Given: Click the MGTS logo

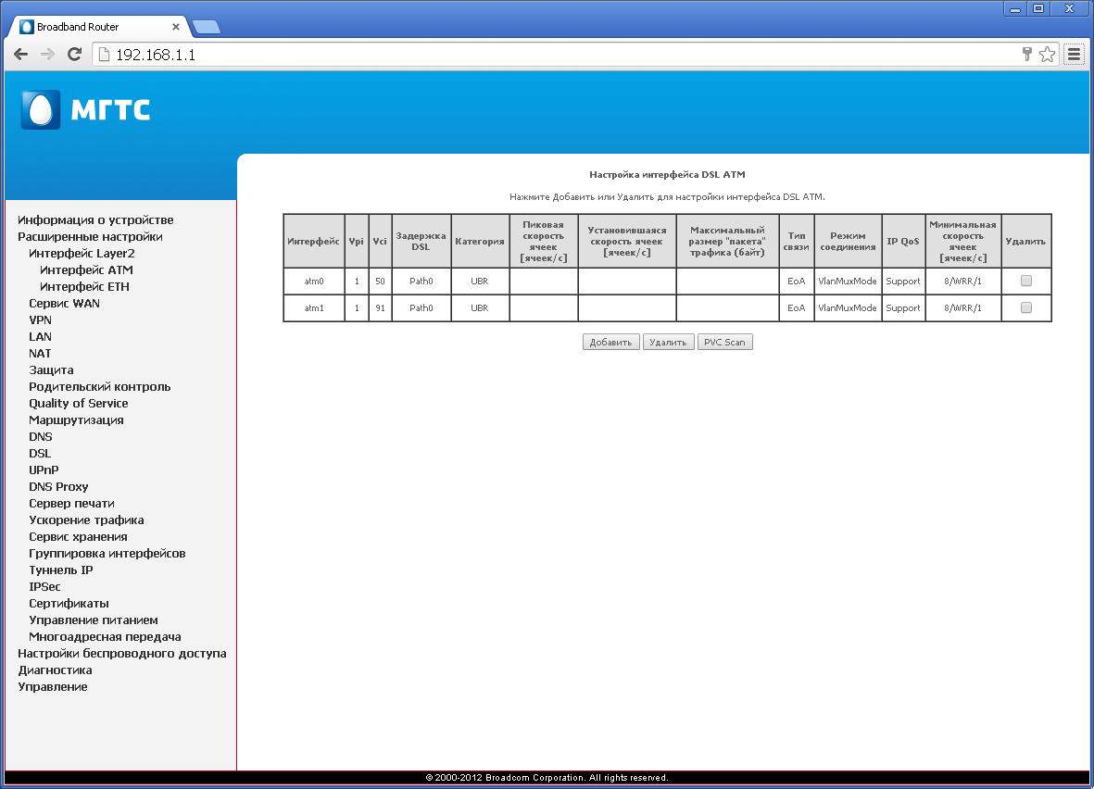Looking at the screenshot, I should [85, 110].
